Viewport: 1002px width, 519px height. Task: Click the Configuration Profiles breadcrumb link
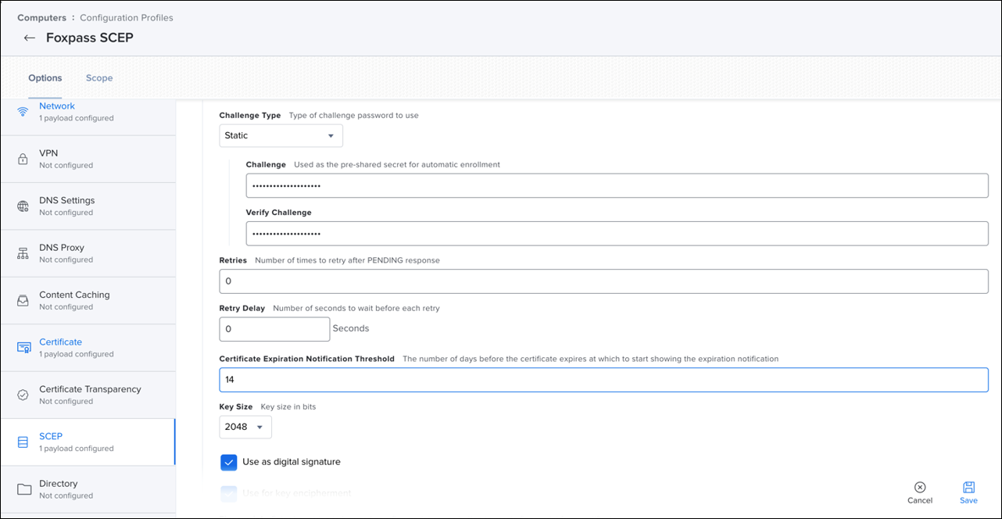(127, 17)
